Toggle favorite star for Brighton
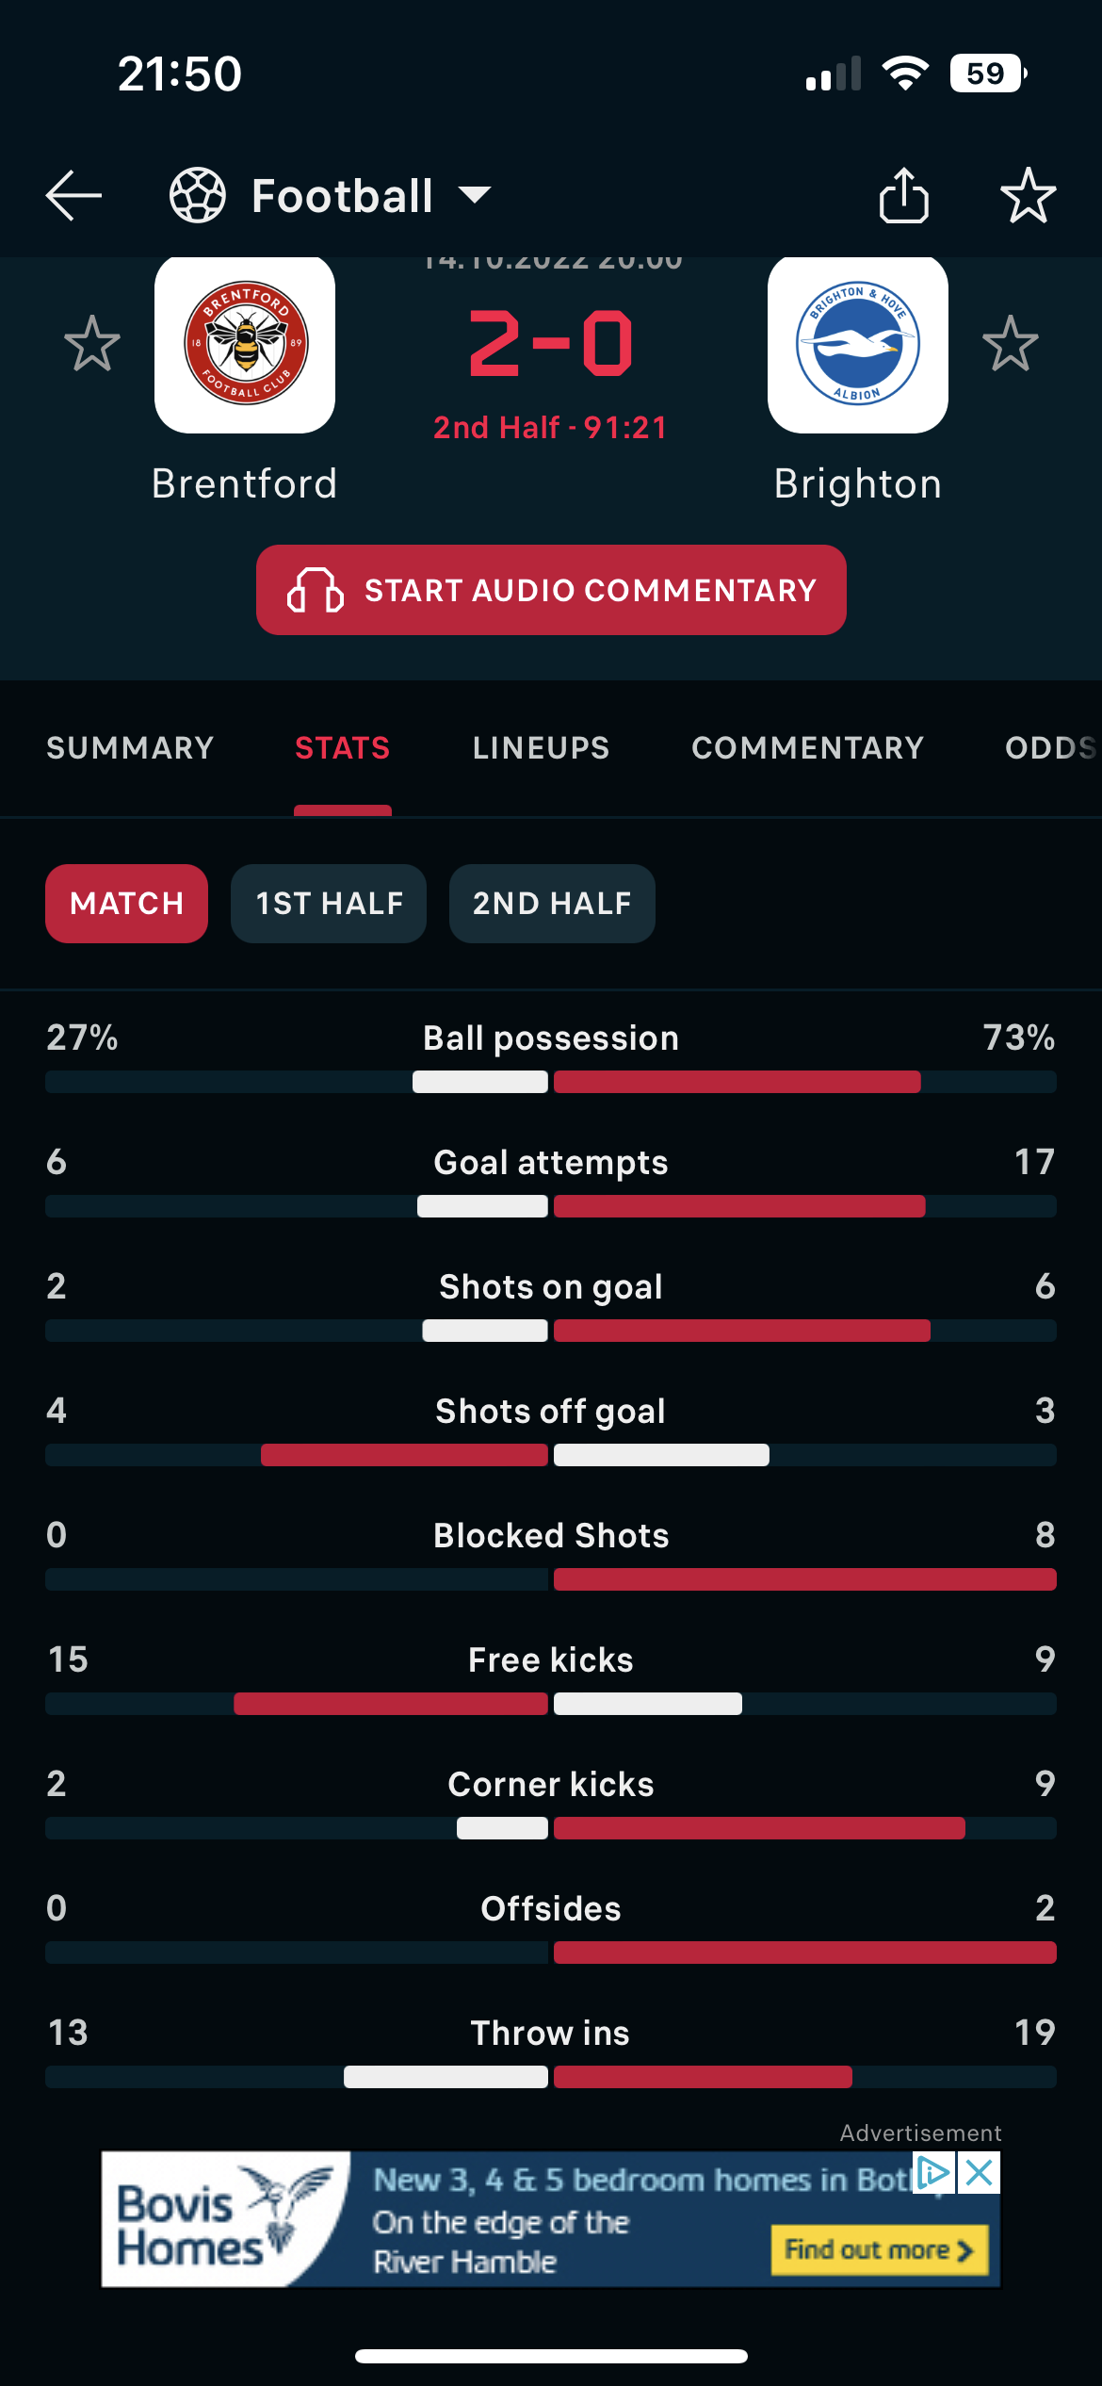Image resolution: width=1102 pixels, height=2386 pixels. click(x=1011, y=344)
